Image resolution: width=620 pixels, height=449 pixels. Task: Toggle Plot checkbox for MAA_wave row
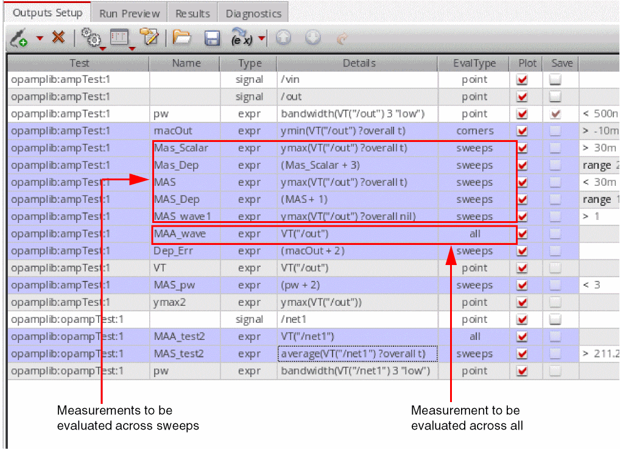click(x=523, y=234)
